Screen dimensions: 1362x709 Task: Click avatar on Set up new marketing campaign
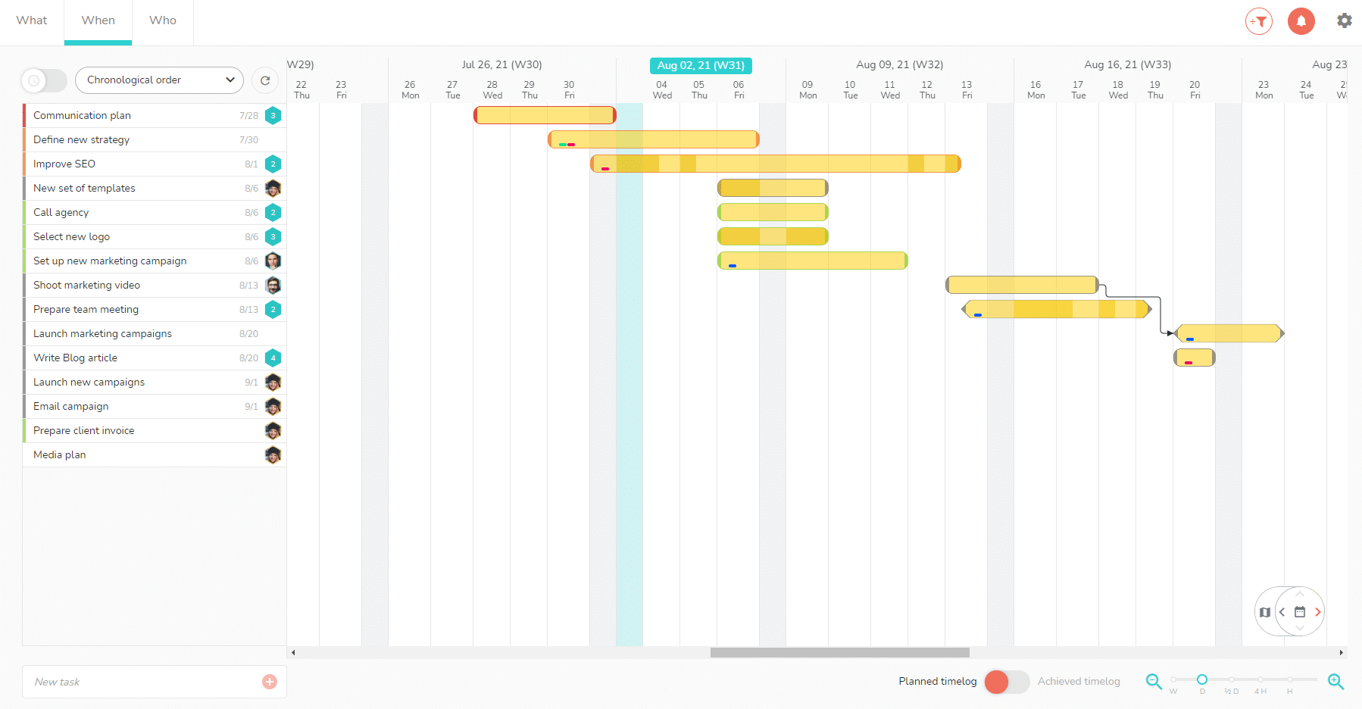tap(273, 261)
